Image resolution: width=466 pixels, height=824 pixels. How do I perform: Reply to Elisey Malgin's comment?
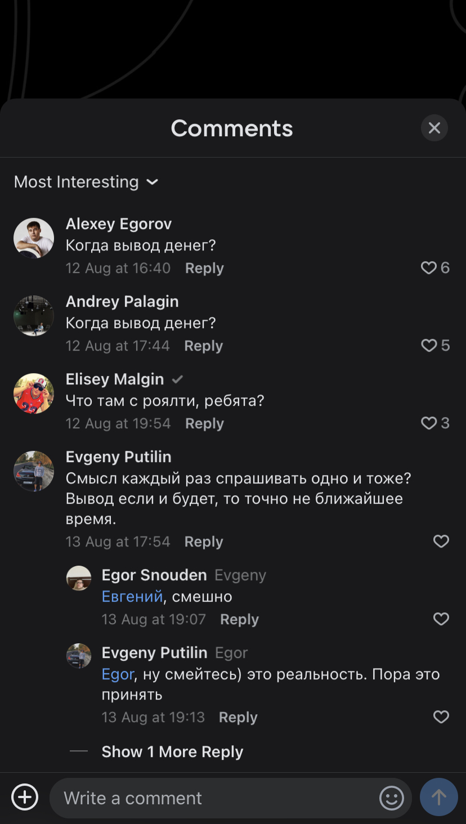(204, 424)
